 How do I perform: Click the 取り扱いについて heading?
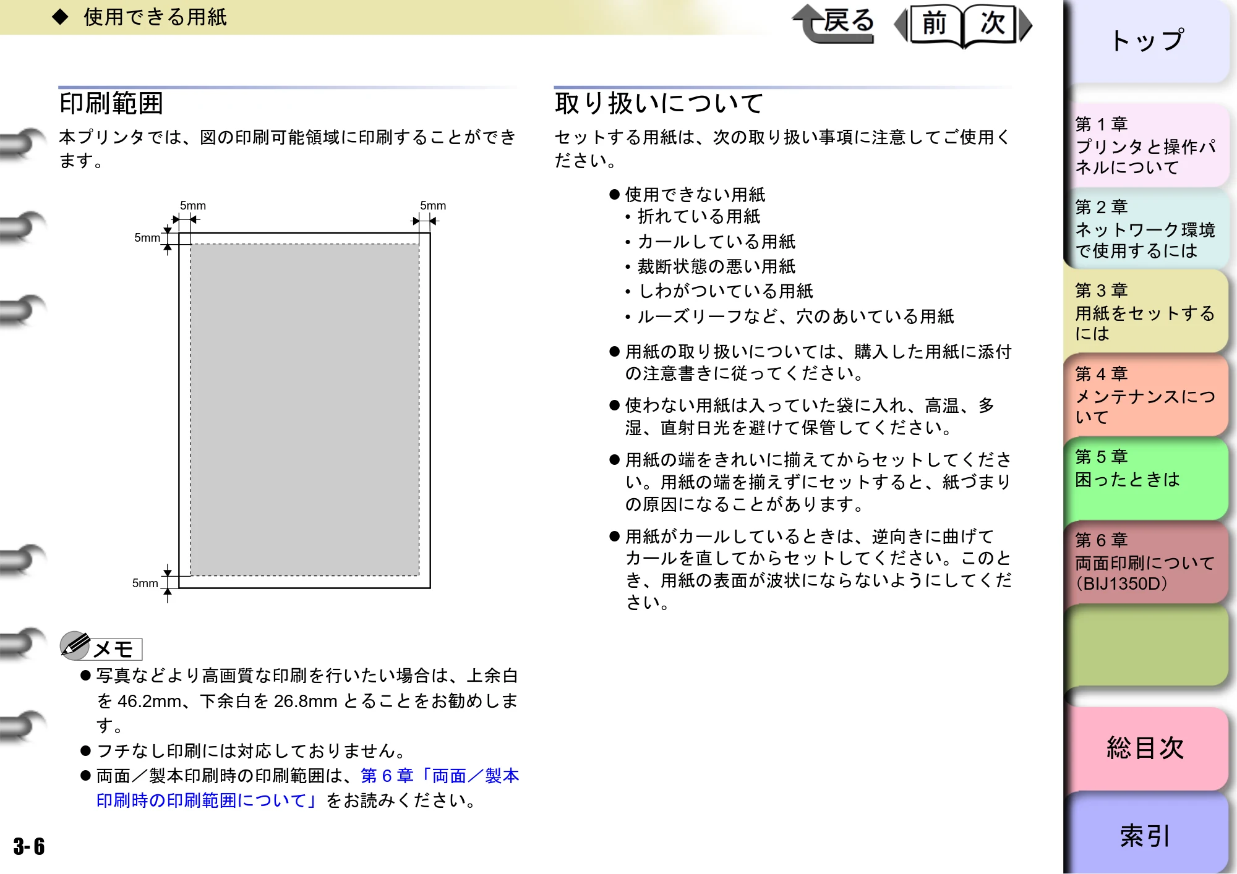point(659,103)
